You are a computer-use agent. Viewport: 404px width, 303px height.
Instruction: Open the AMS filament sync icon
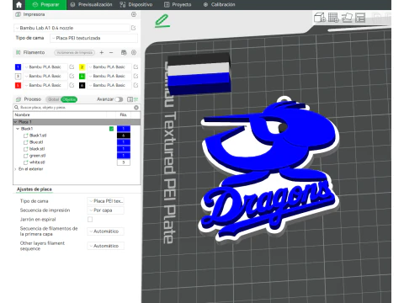pyautogui.click(x=124, y=52)
